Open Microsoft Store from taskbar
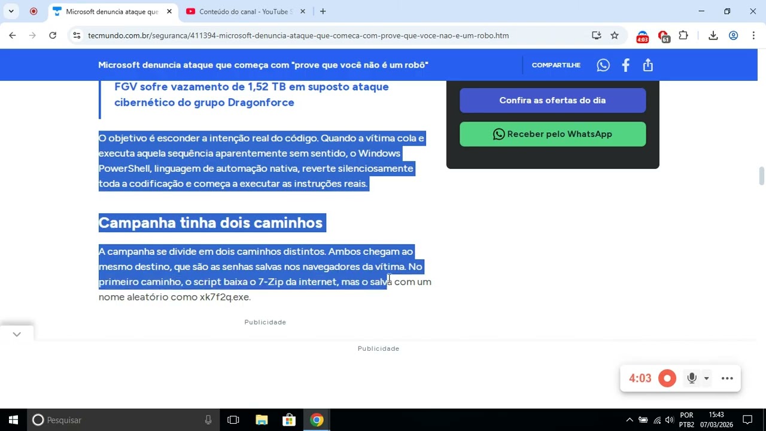Viewport: 766px width, 431px height. (289, 420)
